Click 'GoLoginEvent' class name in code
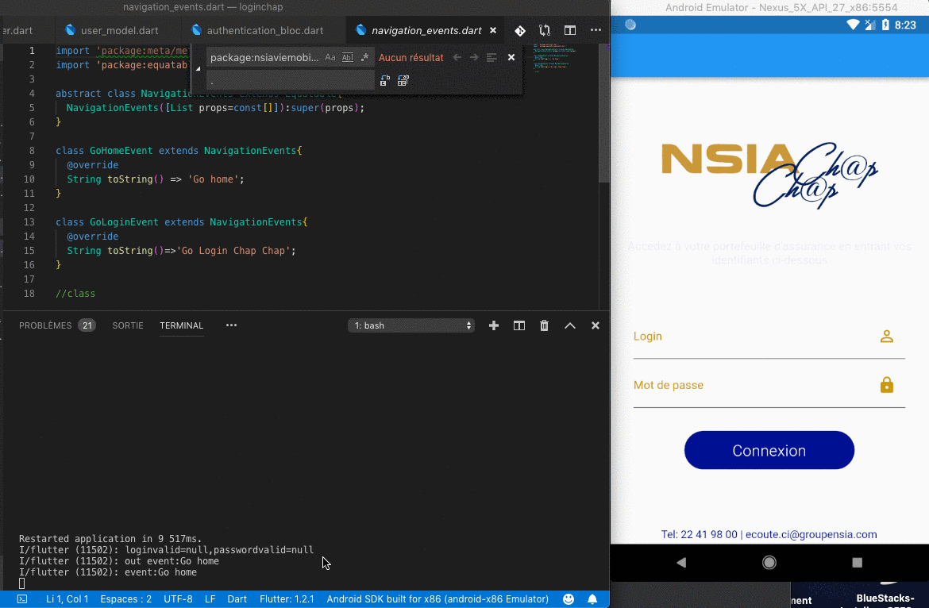Screen dimensions: 929x608 click(124, 222)
